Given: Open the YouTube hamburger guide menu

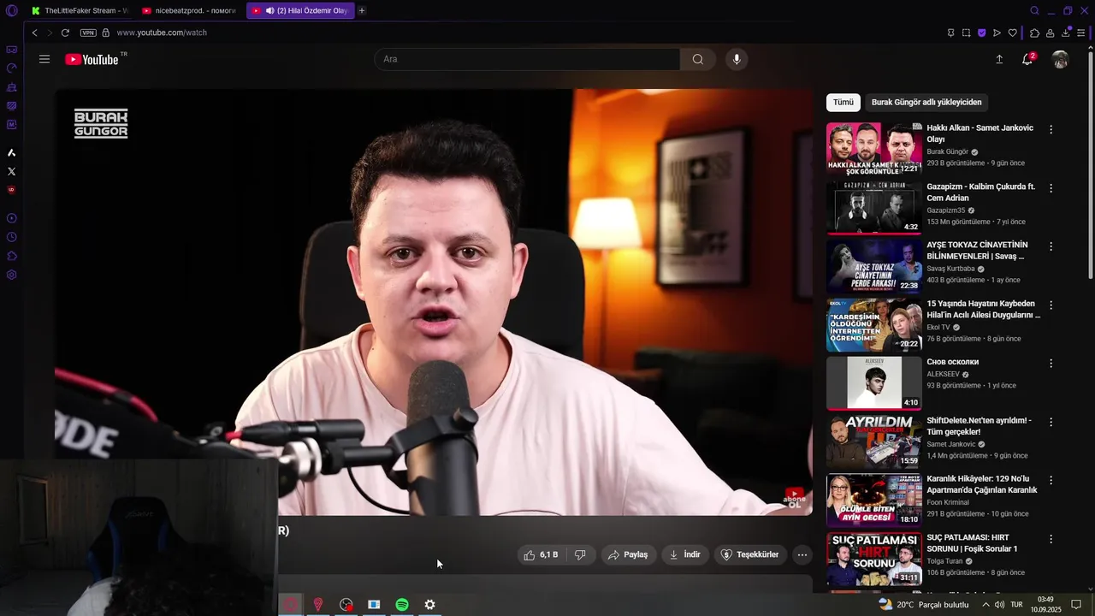Looking at the screenshot, I should [x=44, y=59].
